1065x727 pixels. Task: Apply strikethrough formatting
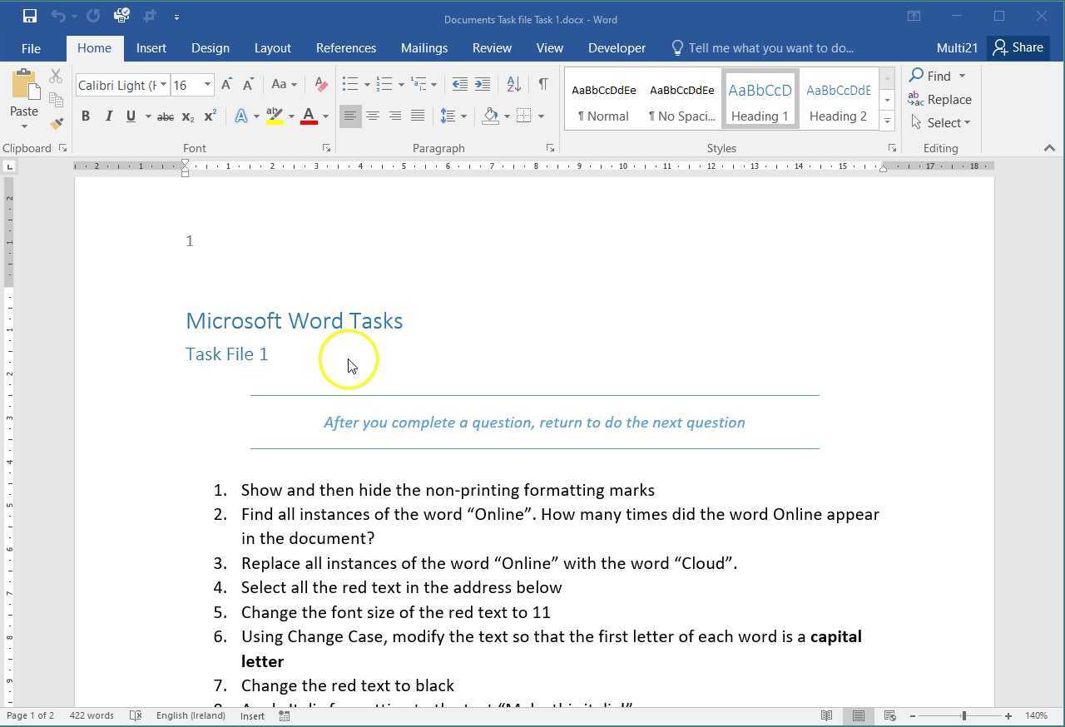[166, 116]
